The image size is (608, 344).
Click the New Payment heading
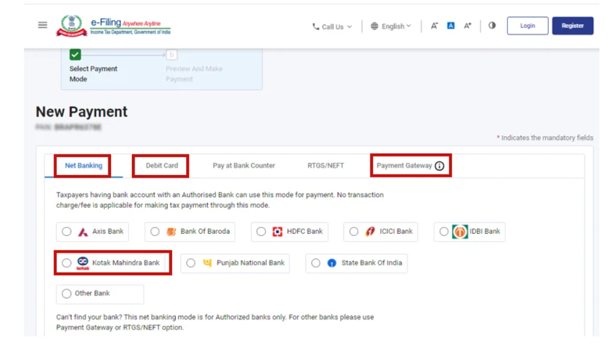tap(81, 112)
